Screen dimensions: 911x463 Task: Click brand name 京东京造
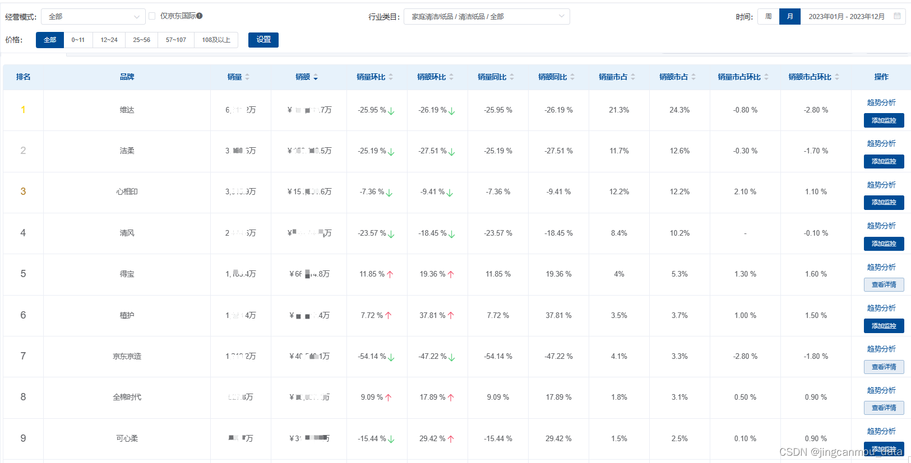click(127, 356)
